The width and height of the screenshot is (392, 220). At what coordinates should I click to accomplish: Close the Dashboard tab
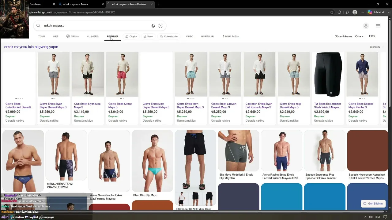tap(54, 4)
